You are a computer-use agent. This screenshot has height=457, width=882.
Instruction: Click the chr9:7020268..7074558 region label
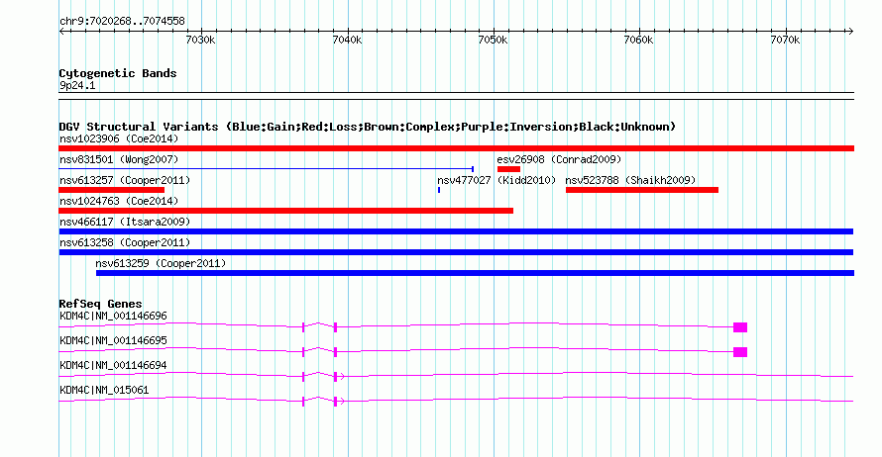pyautogui.click(x=122, y=21)
